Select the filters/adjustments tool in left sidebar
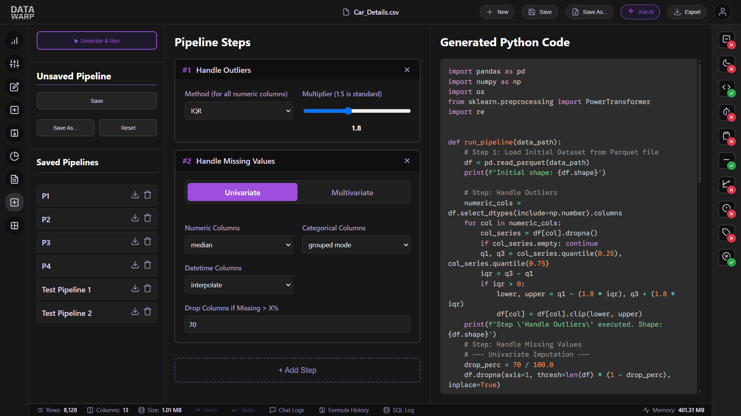Screen dimensions: 741x416 (14, 64)
